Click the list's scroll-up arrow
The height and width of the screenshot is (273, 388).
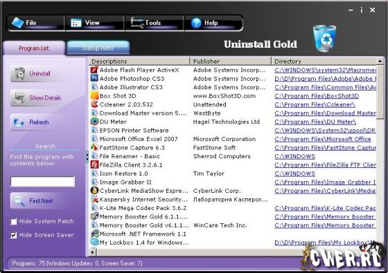380,61
